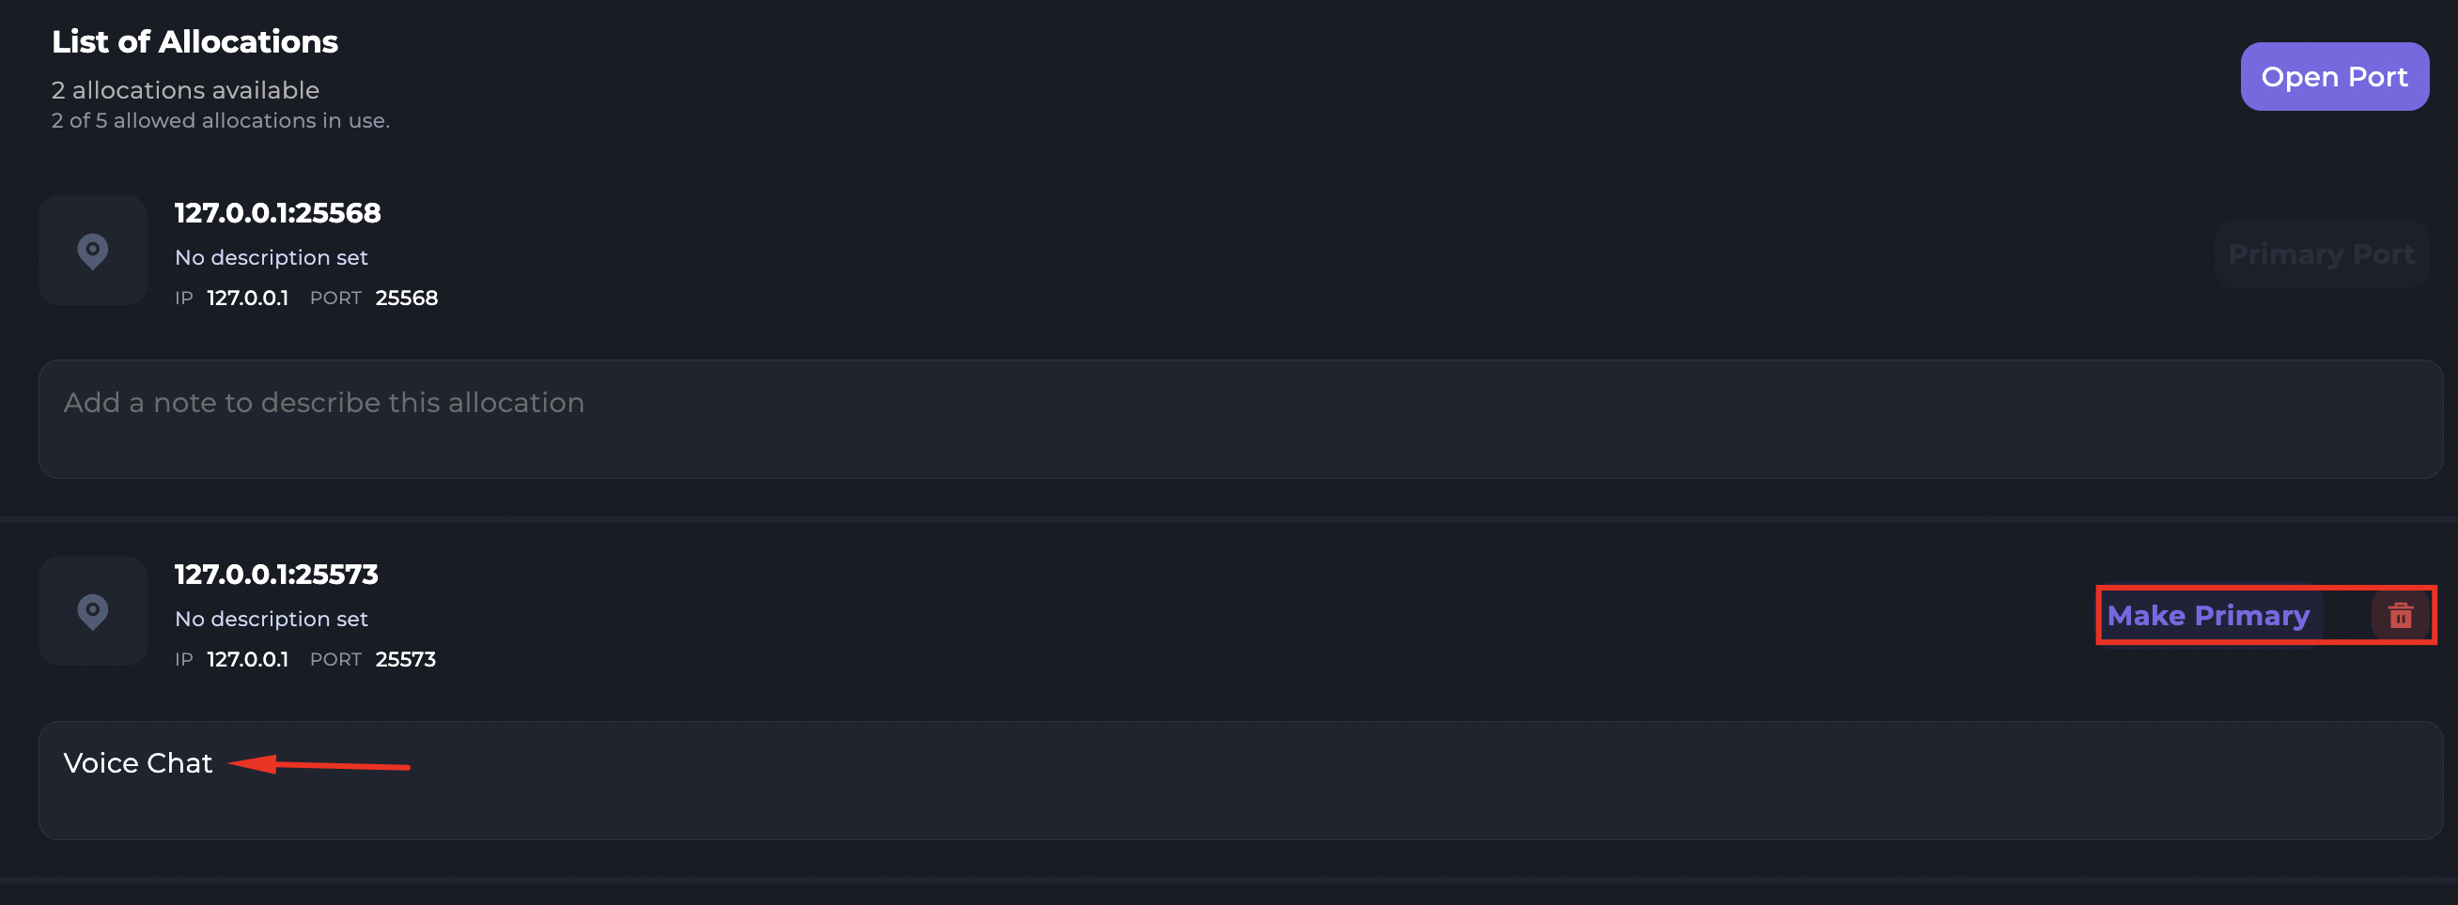Viewport: 2458px width, 905px height.
Task: Click the port value 25573
Action: (406, 659)
